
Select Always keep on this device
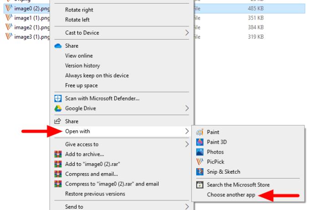97,75
